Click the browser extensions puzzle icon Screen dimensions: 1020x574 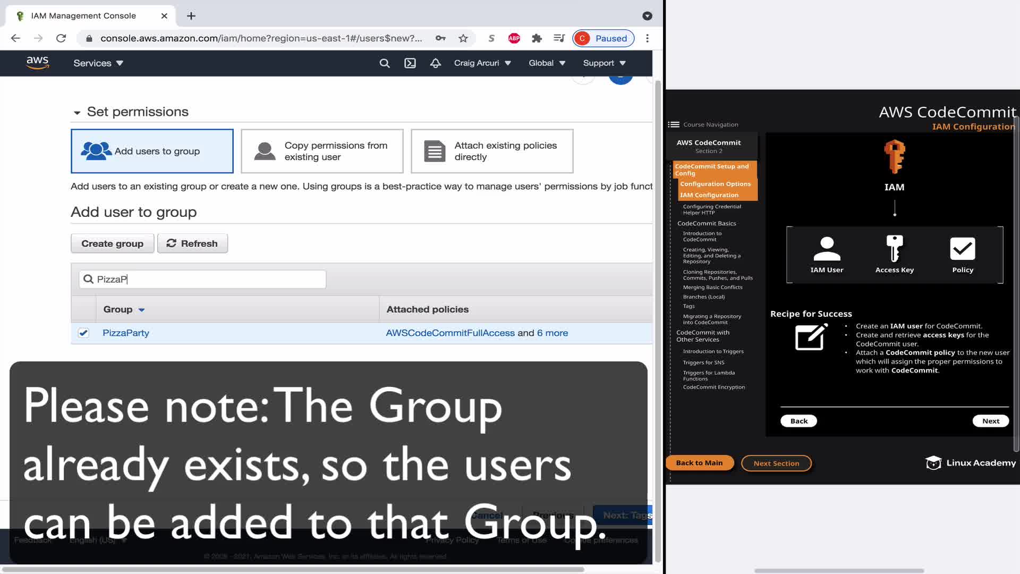pos(537,38)
